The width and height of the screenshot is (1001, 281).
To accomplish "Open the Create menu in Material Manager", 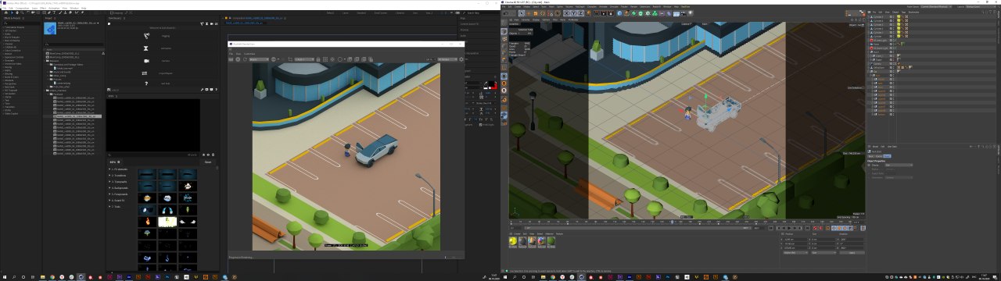I will click(x=517, y=233).
